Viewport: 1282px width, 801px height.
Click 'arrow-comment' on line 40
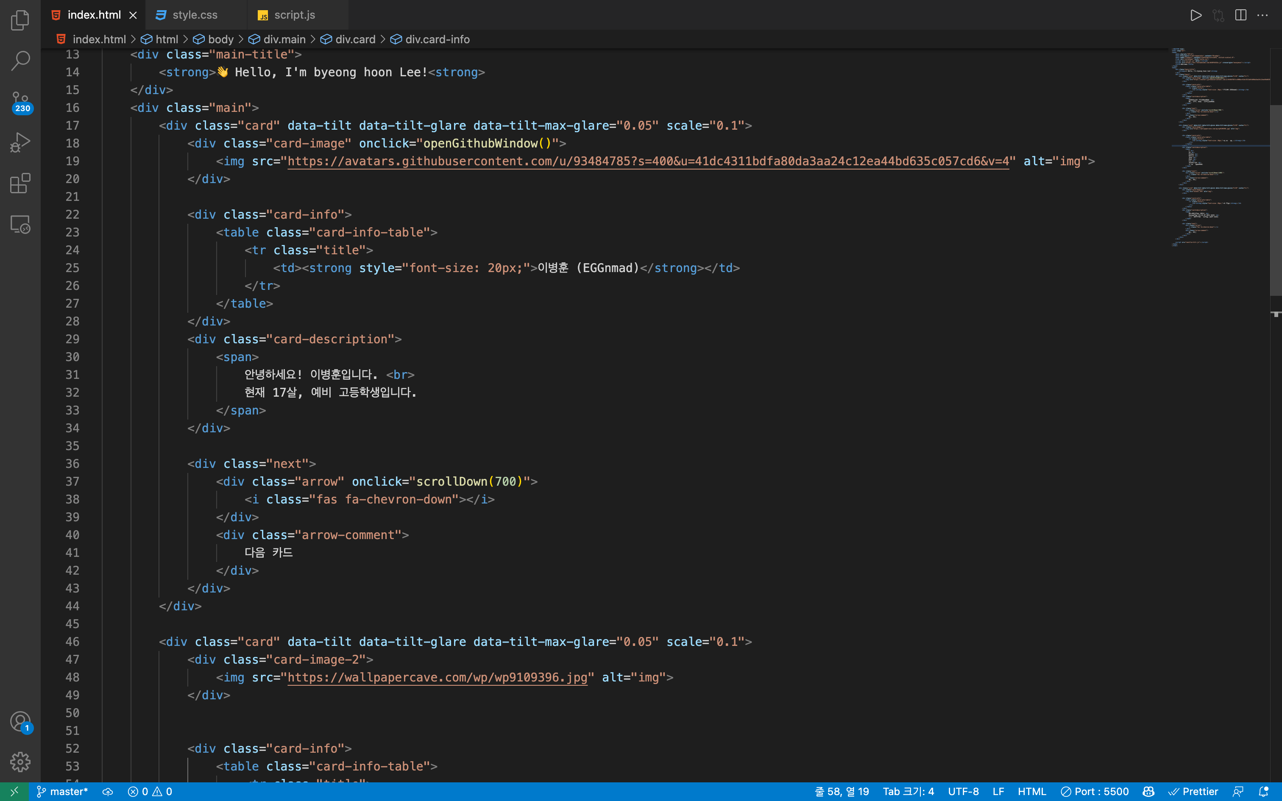[x=348, y=535]
